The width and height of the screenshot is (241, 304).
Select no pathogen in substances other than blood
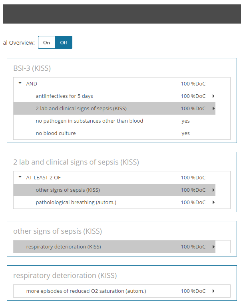tap(114, 121)
